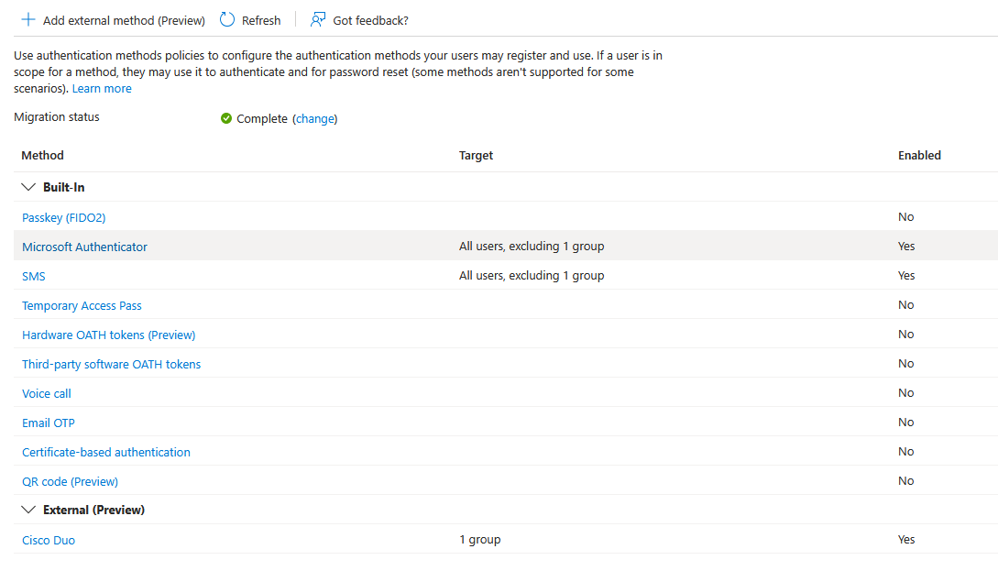Configure the Voice call method
The height and width of the screenshot is (582, 998).
46,393
